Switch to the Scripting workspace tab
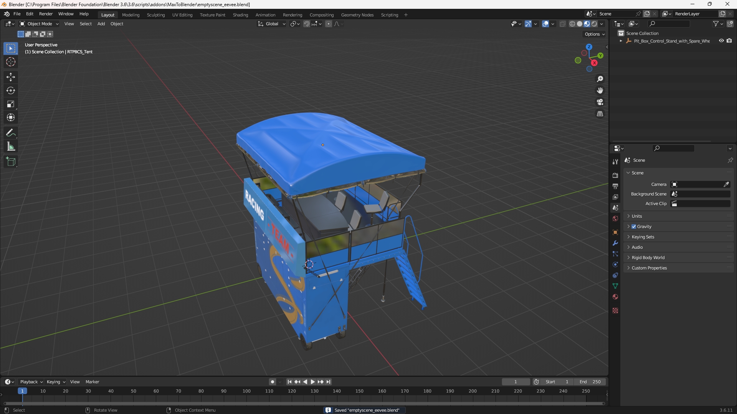The width and height of the screenshot is (737, 414). [x=389, y=15]
